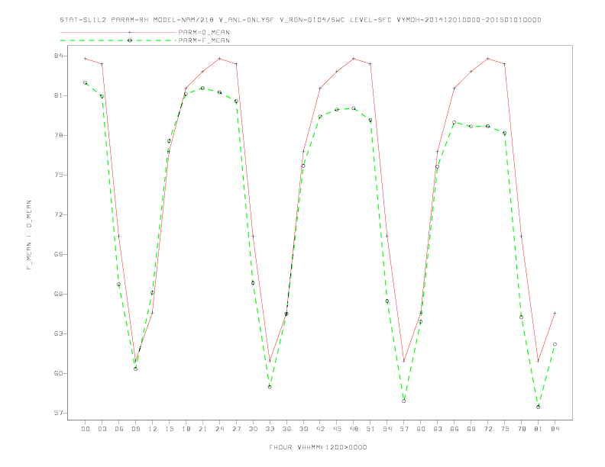Click the 24 tick label on the x-axis
The image size is (605, 467).
pos(219,429)
